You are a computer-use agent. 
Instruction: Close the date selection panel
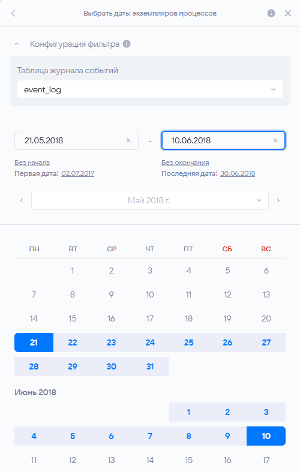(288, 13)
